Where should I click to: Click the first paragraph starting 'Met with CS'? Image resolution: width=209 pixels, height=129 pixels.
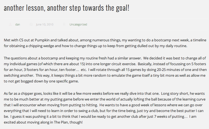click(104, 43)
